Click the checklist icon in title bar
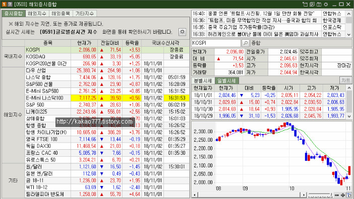354x199 pixels. tap(312, 4)
